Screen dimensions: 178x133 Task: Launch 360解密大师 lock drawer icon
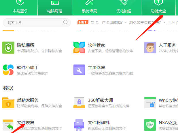(79, 103)
